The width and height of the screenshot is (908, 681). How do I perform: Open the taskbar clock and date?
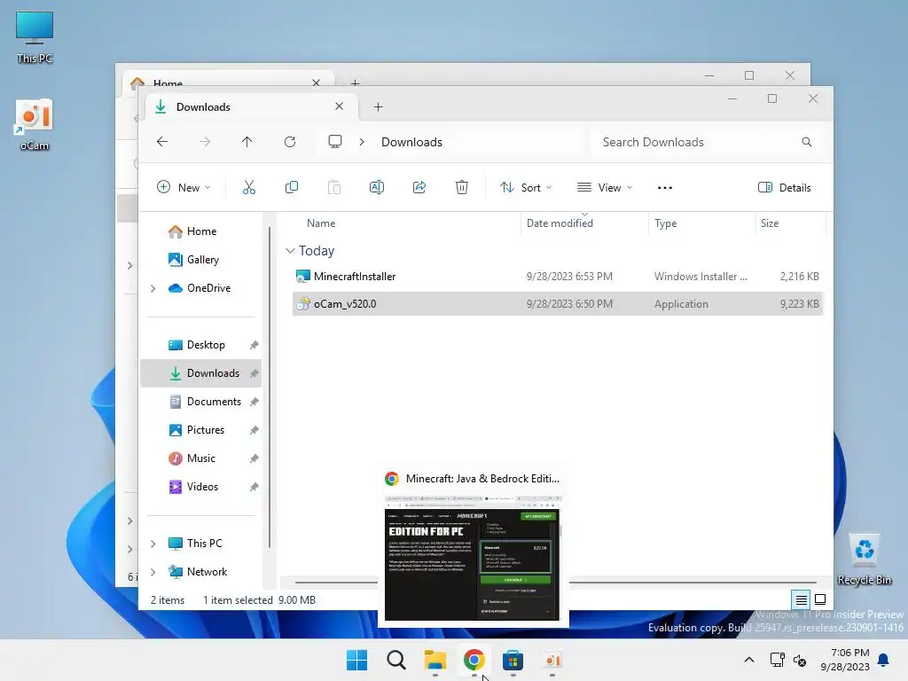click(845, 660)
